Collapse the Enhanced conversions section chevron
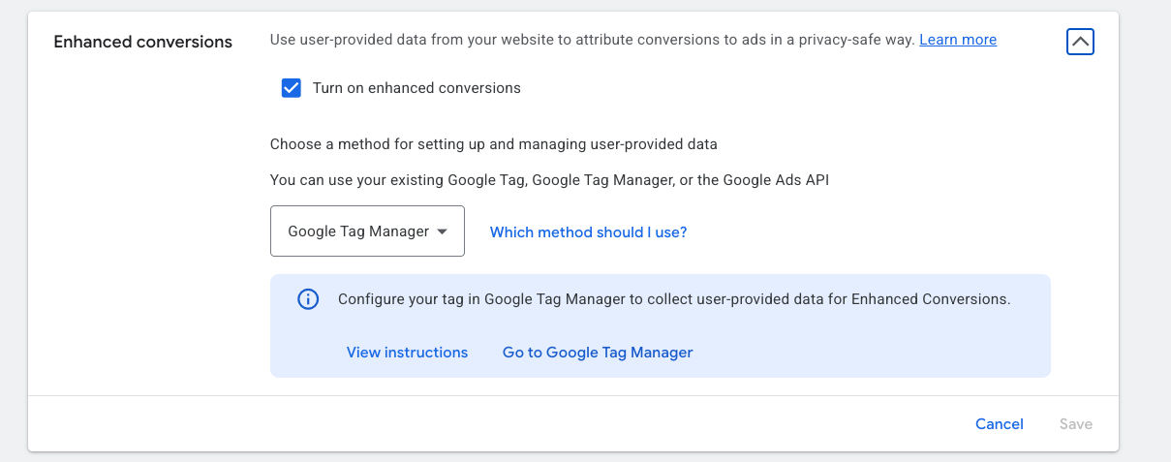This screenshot has height=462, width=1171. (x=1080, y=42)
